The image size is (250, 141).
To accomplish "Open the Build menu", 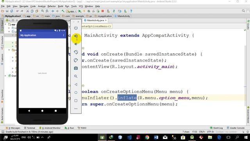I will [x=61, y=6].
